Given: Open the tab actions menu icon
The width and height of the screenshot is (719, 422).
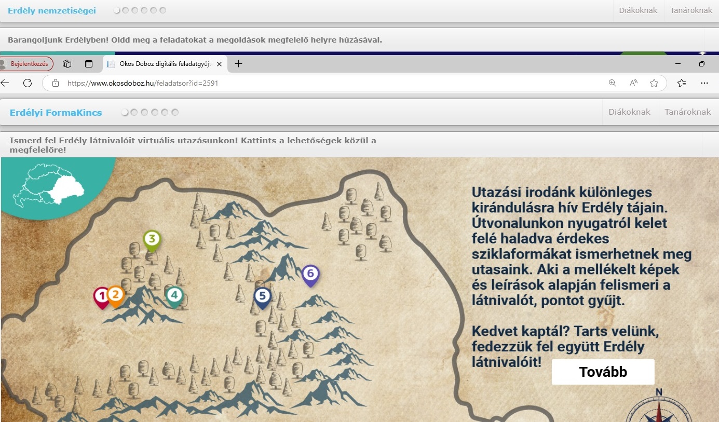Looking at the screenshot, I should pos(89,64).
